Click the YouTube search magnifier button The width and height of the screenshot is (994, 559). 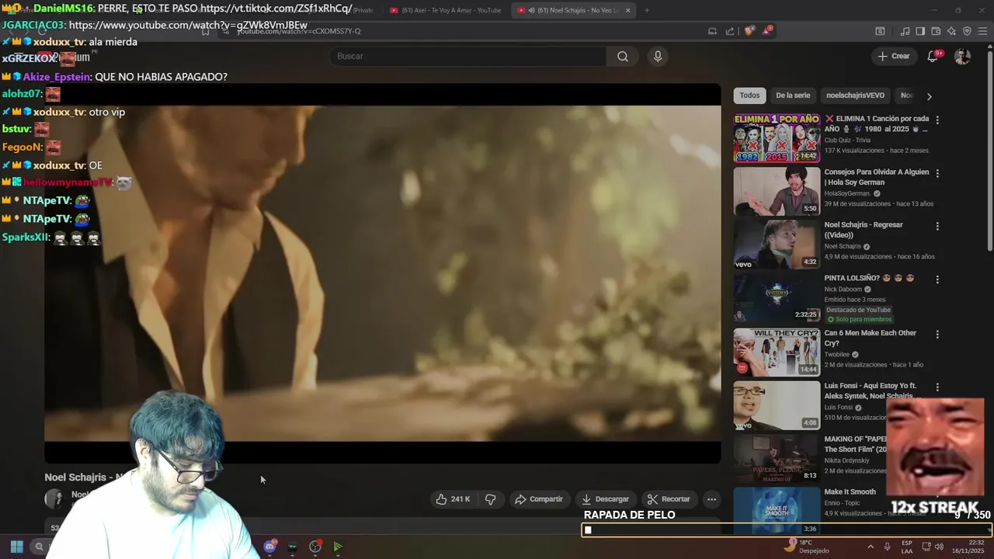(x=623, y=56)
